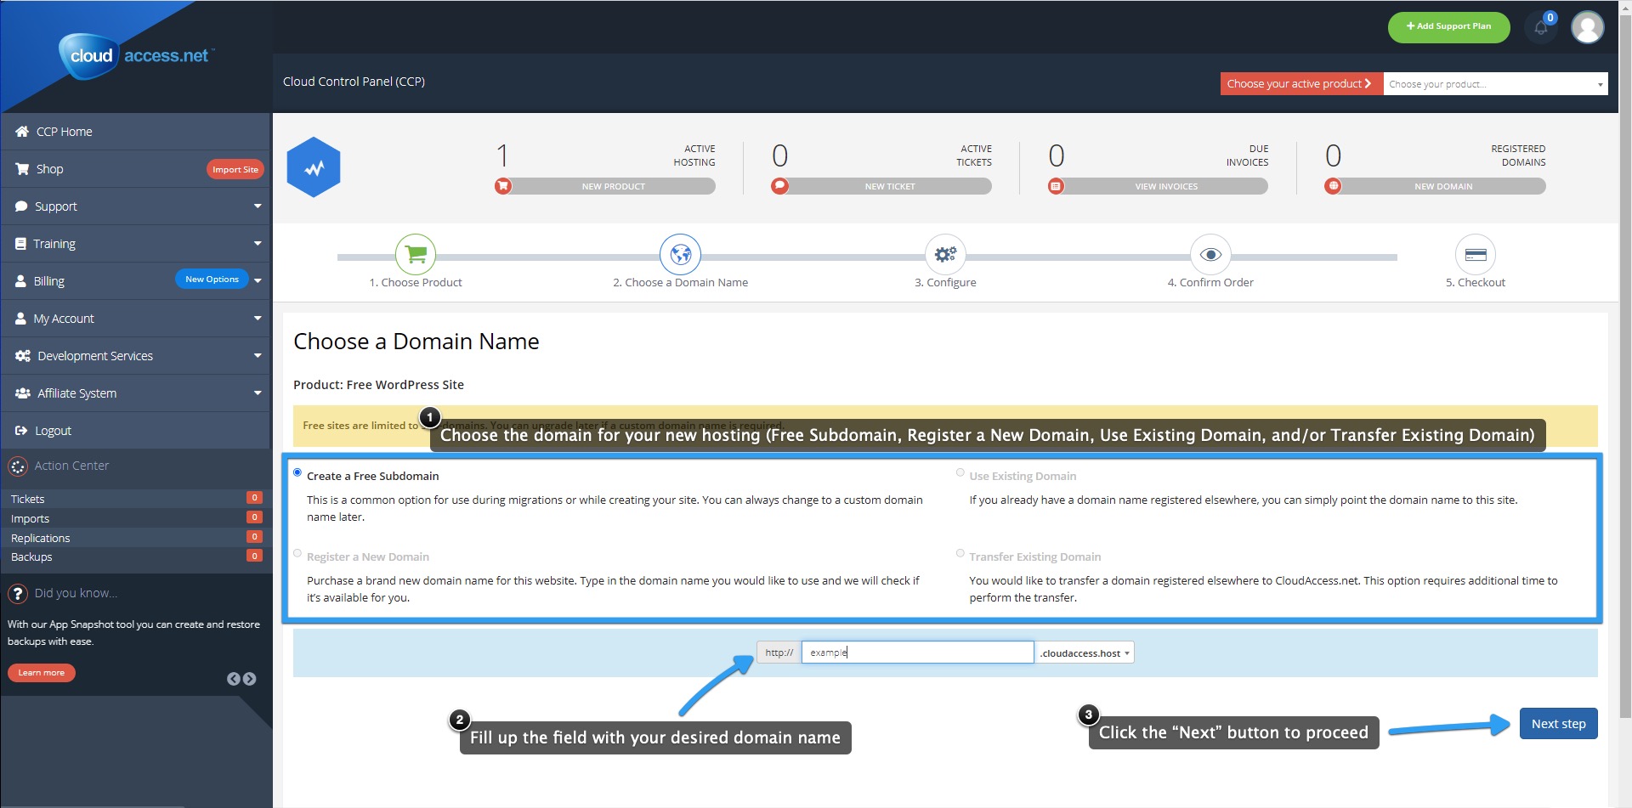Click the Action Center spinner icon
The image size is (1632, 808).
[x=18, y=466]
